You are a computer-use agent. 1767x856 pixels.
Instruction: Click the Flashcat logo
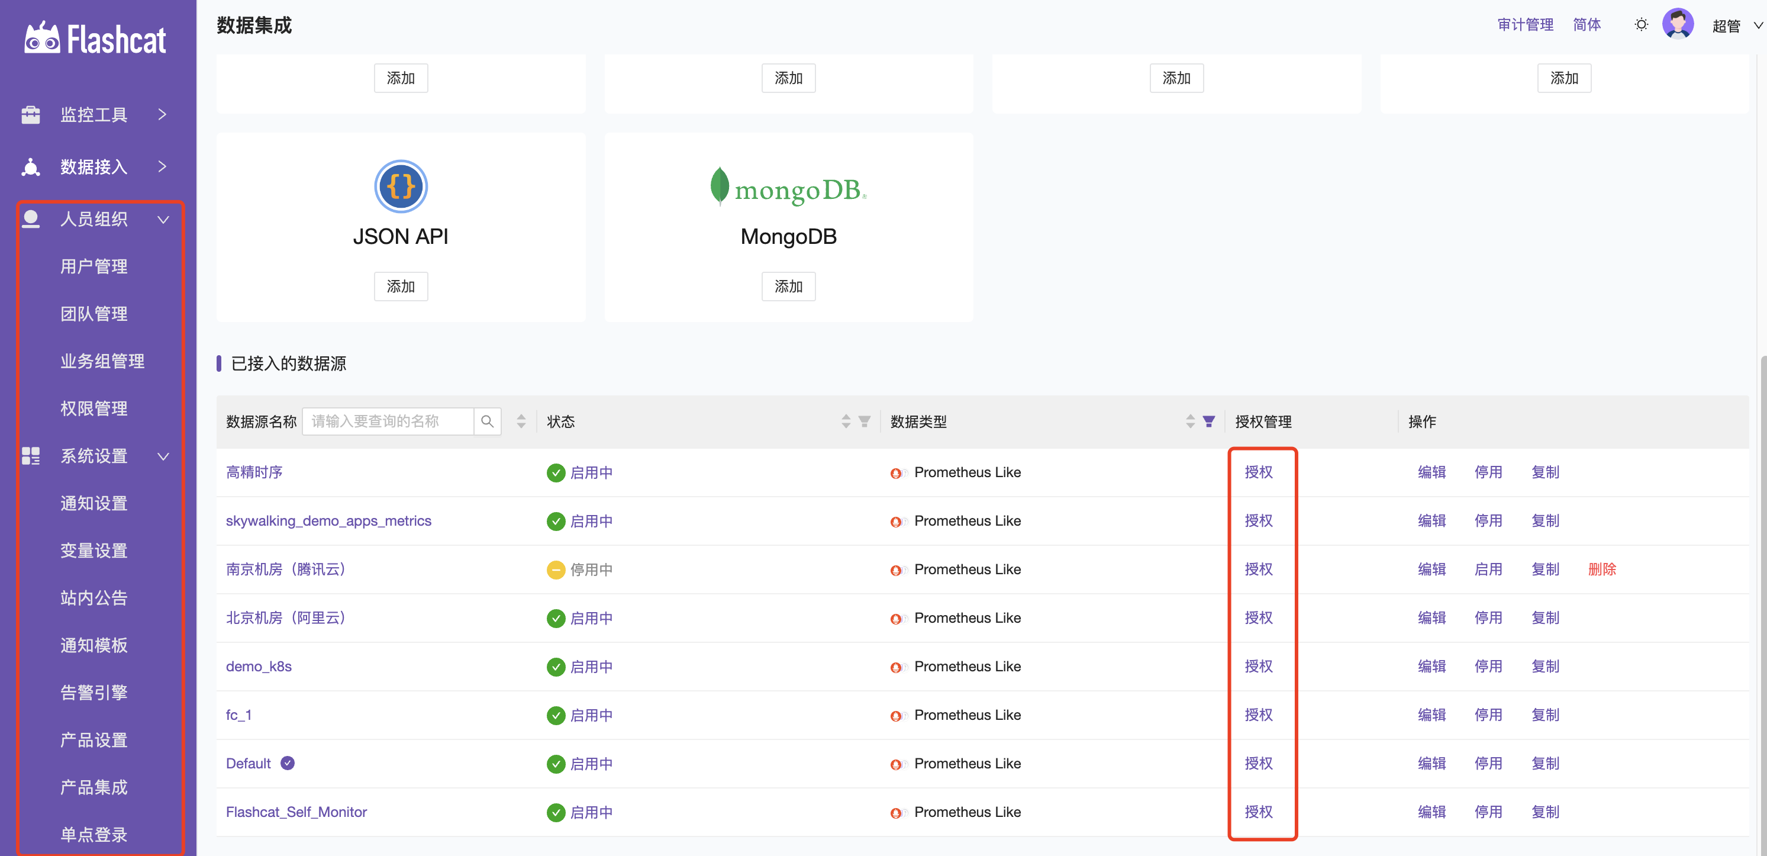coord(95,39)
